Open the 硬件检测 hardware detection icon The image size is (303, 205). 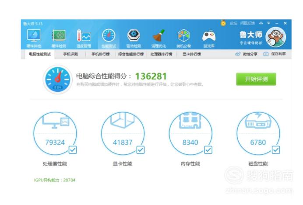coord(59,35)
